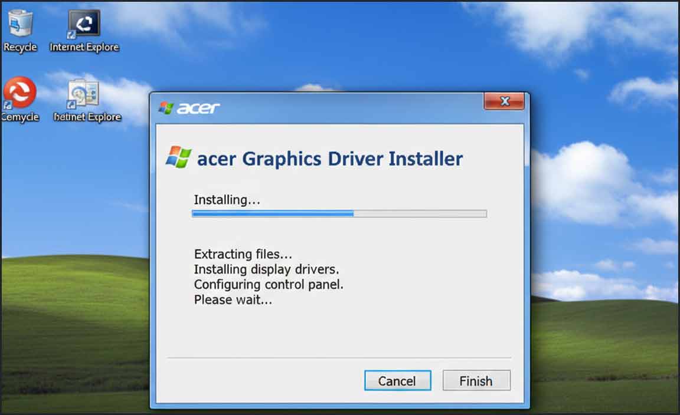The width and height of the screenshot is (680, 415).
Task: Select the "Installing display drivers." line
Action: (x=266, y=269)
